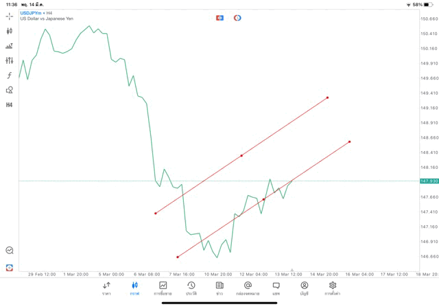Open the แชท (Chat) tab
This screenshot has height=307, width=439.
coord(276,288)
